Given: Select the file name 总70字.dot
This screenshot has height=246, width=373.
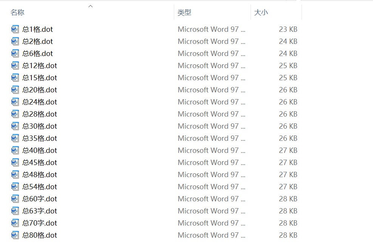Looking at the screenshot, I should coord(40,223).
